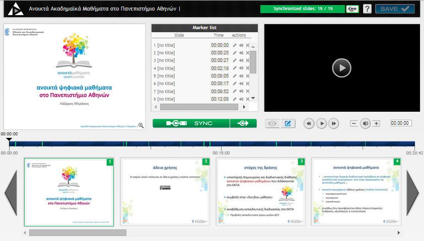424x241 pixels.
Task: Jump to marker 2 at 00:00:25
Action: [241, 53]
